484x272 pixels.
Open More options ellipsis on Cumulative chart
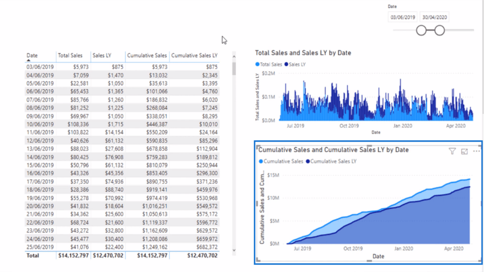click(x=476, y=151)
